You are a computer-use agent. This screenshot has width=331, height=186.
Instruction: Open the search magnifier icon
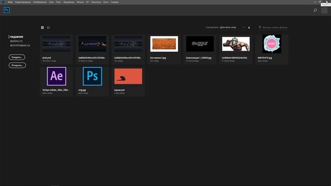(315, 10)
